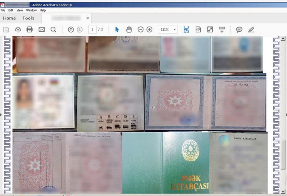
Task: Go to the Home tab
Action: [x=9, y=18]
